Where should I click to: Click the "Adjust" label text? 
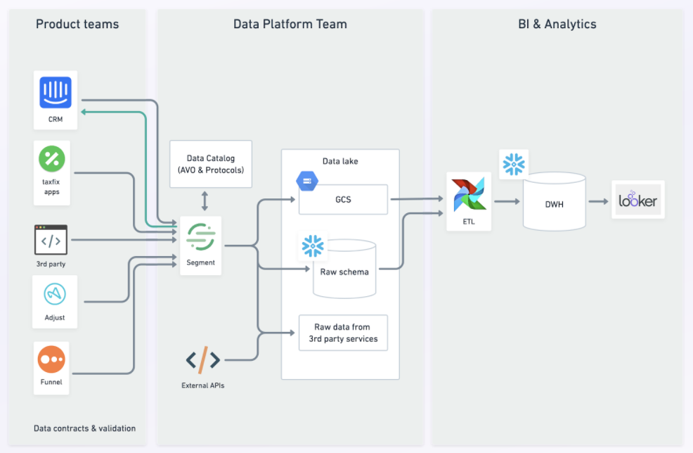coord(55,318)
